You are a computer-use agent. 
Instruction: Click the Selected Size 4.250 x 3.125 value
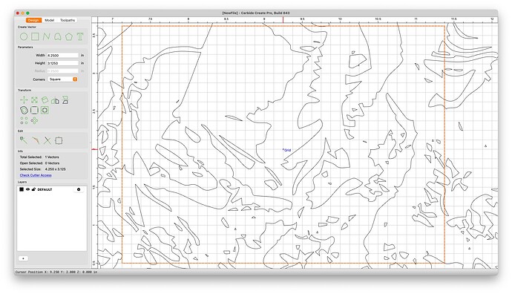56,169
